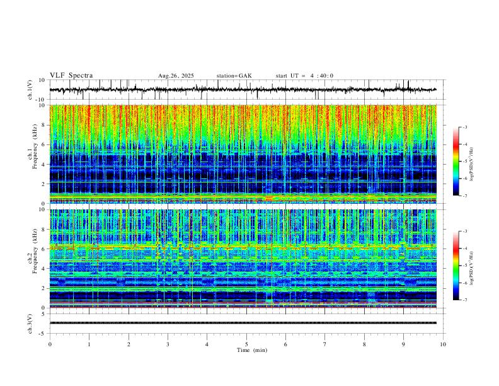Click the ch.1 PSD color bar
The image size is (499, 386).
pos(456,161)
